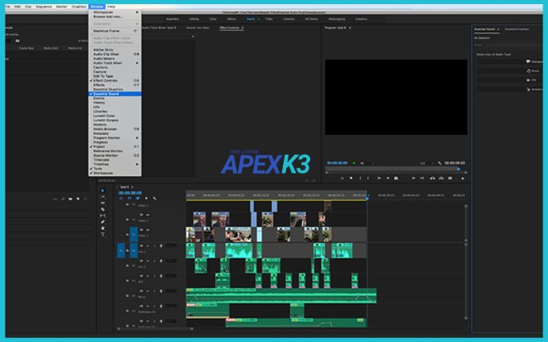Select the Type tool in the timeline toolbar
This screenshot has width=548, height=342.
pos(103,234)
